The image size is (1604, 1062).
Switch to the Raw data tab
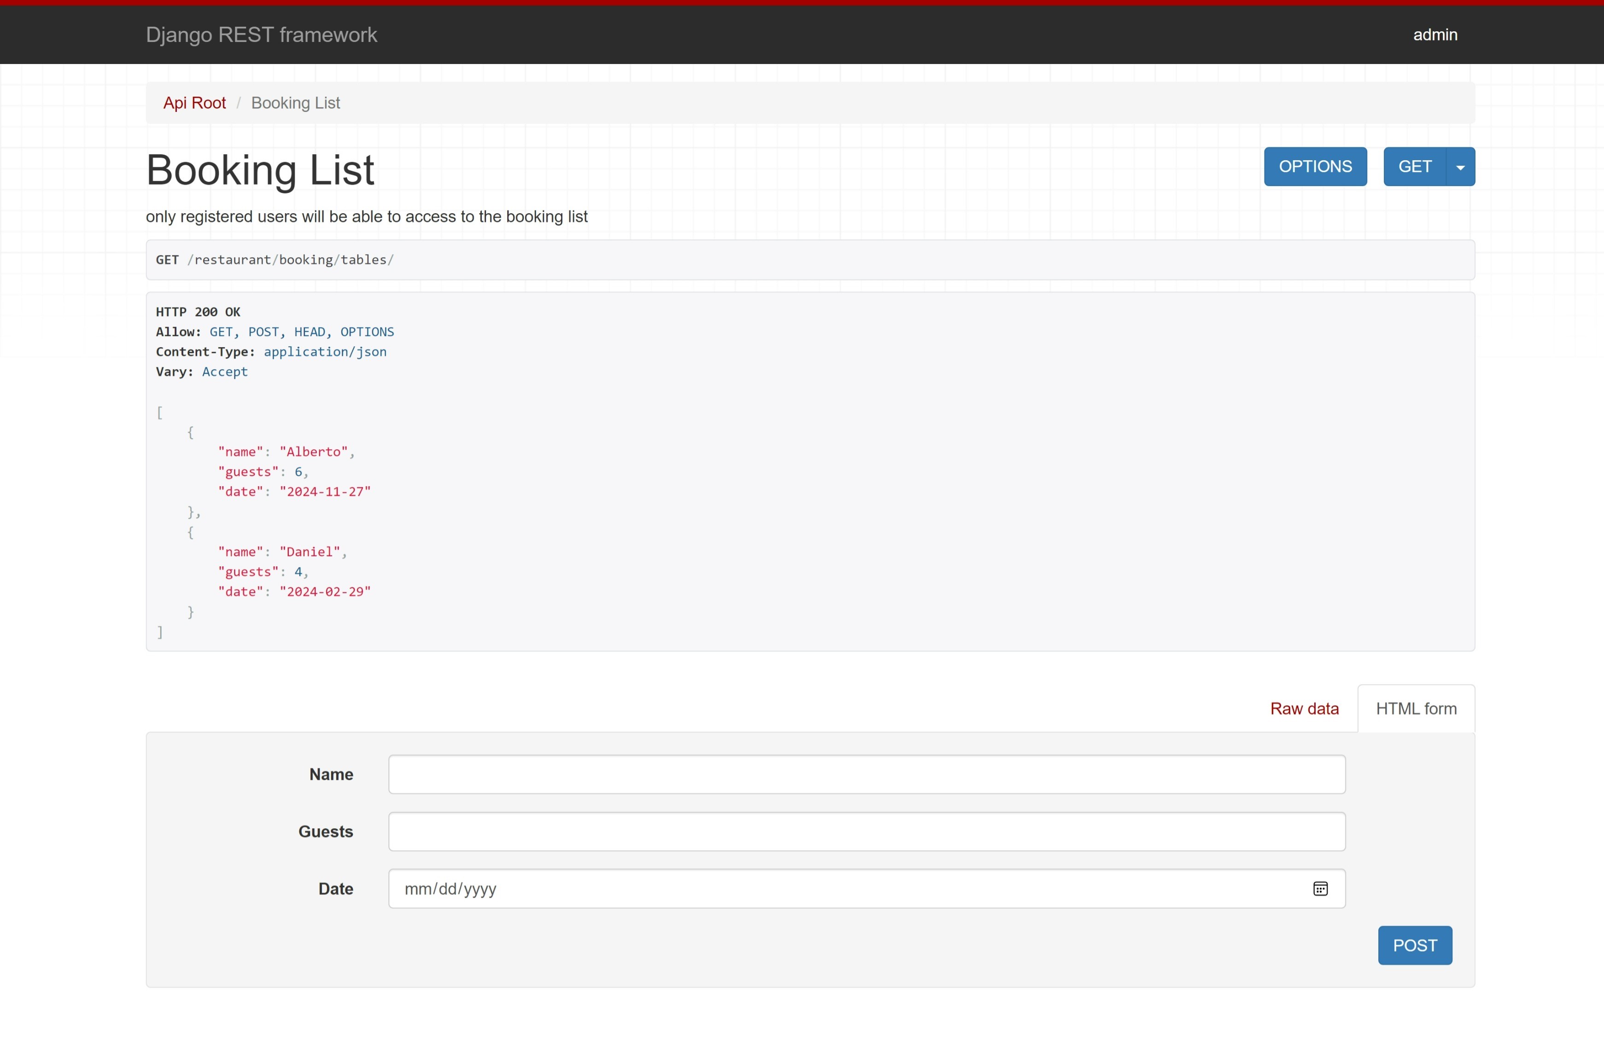(x=1304, y=708)
